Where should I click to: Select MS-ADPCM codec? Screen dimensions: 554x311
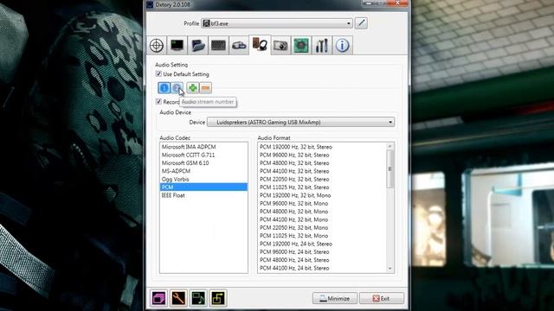(x=203, y=171)
